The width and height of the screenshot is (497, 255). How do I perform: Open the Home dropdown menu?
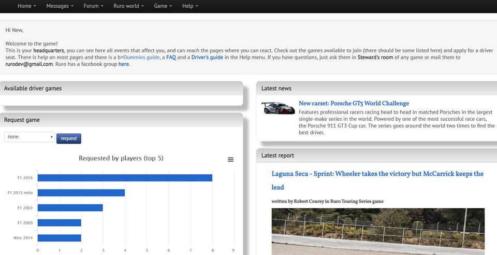[x=26, y=6]
